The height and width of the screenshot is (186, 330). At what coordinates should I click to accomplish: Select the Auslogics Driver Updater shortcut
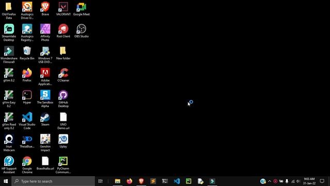click(x=27, y=10)
